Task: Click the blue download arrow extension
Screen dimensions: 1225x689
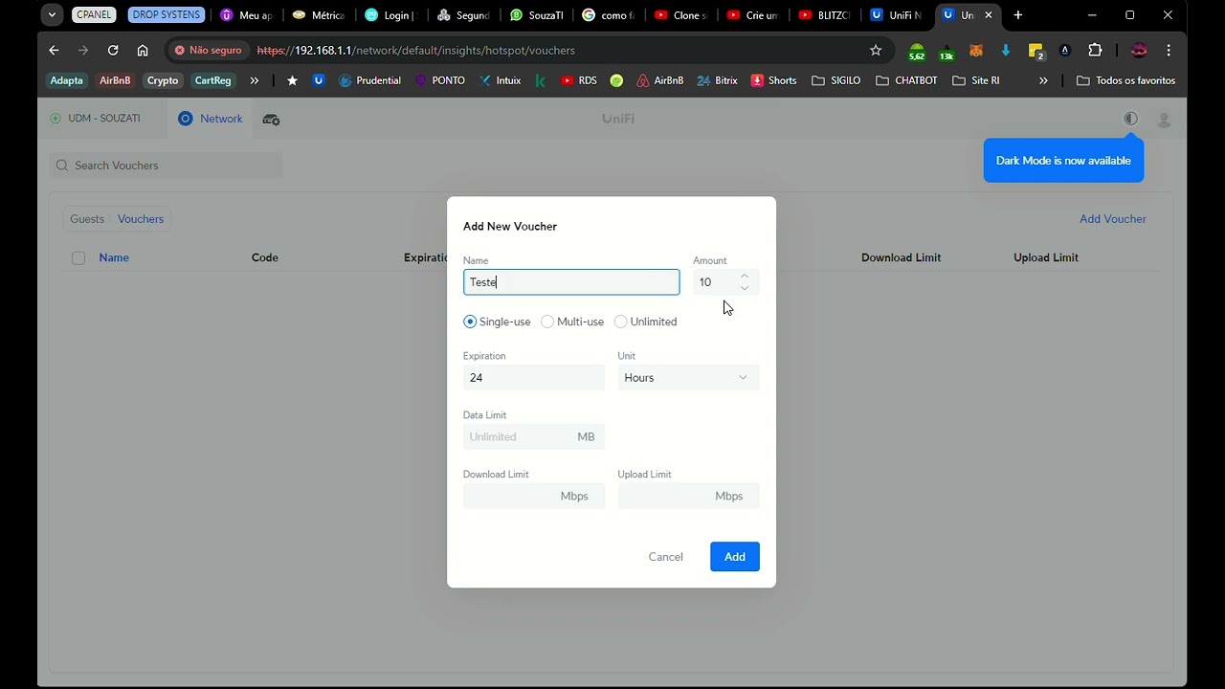Action: pyautogui.click(x=1006, y=51)
